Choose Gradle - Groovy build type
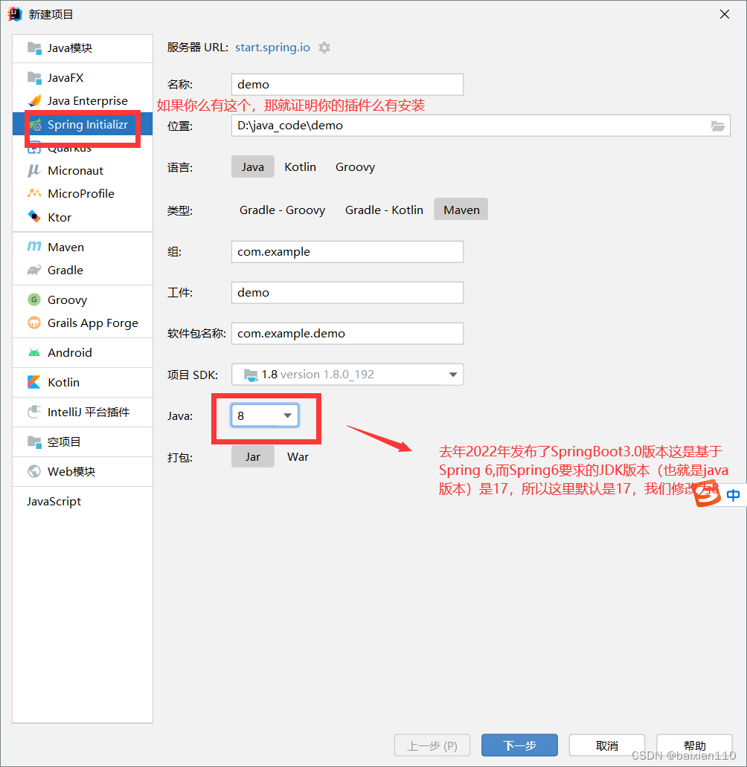 point(282,210)
